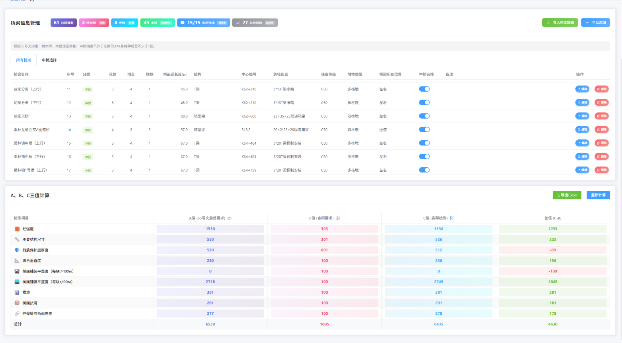Click the 导出Excel button
The height and width of the screenshot is (343, 622).
click(567, 195)
